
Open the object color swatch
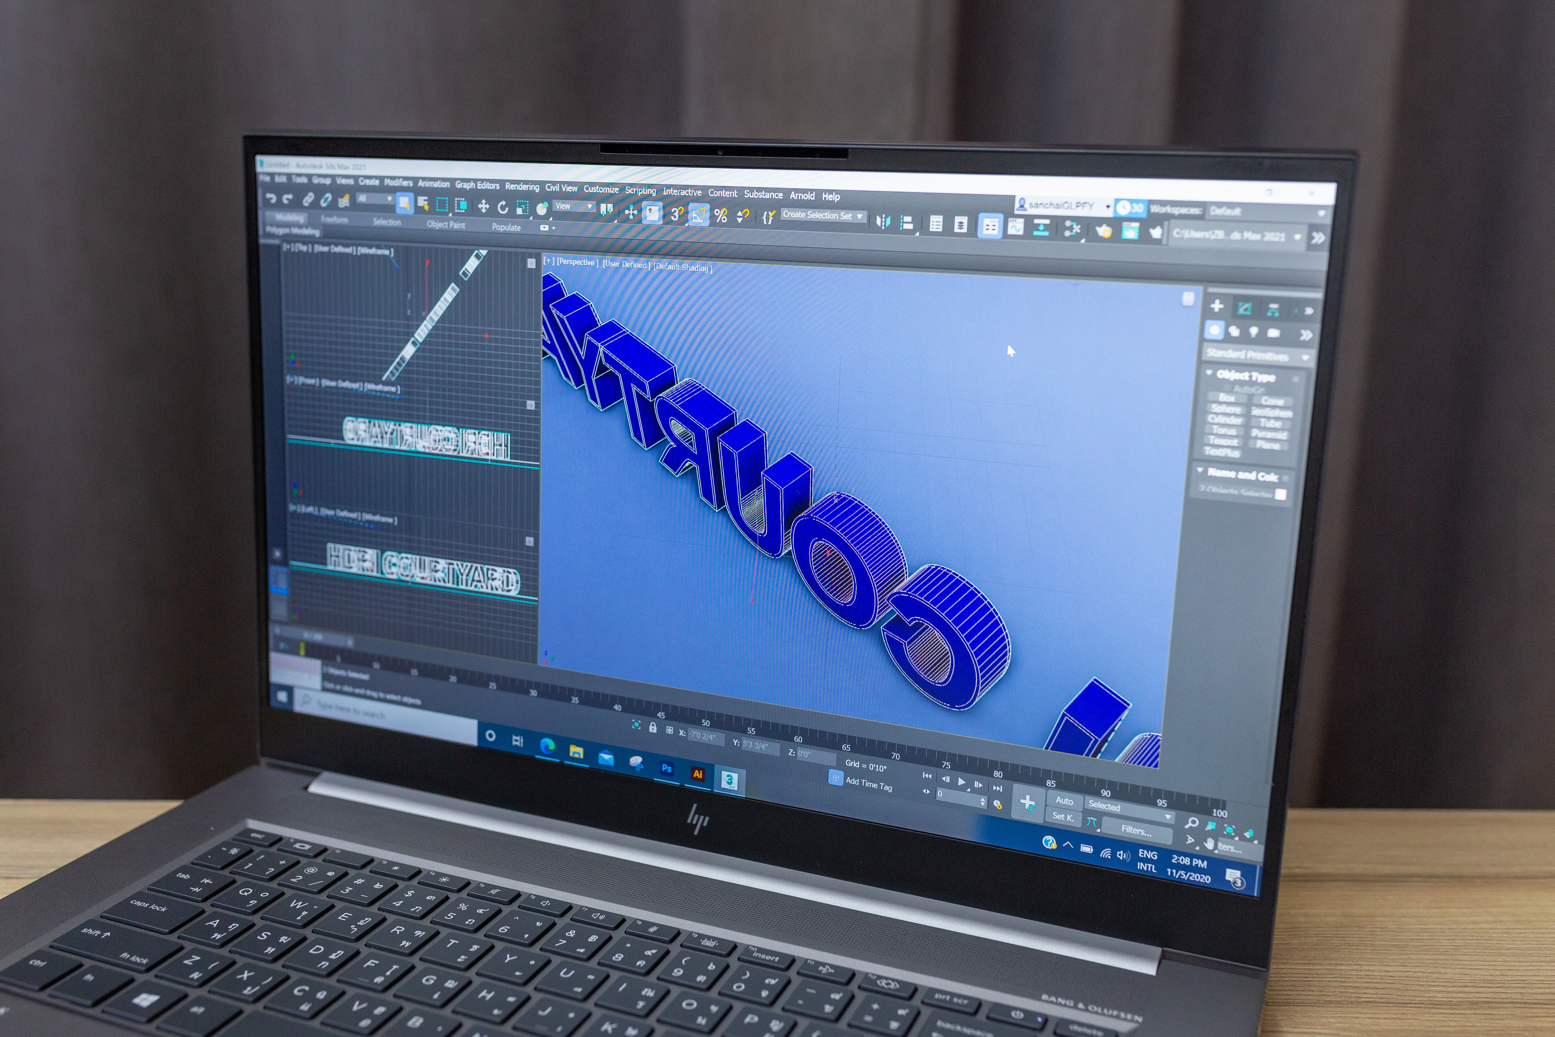pyautogui.click(x=1280, y=495)
